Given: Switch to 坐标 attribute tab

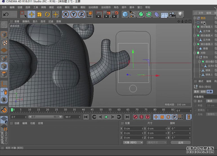Looking at the screenshot, I should pos(203,92).
